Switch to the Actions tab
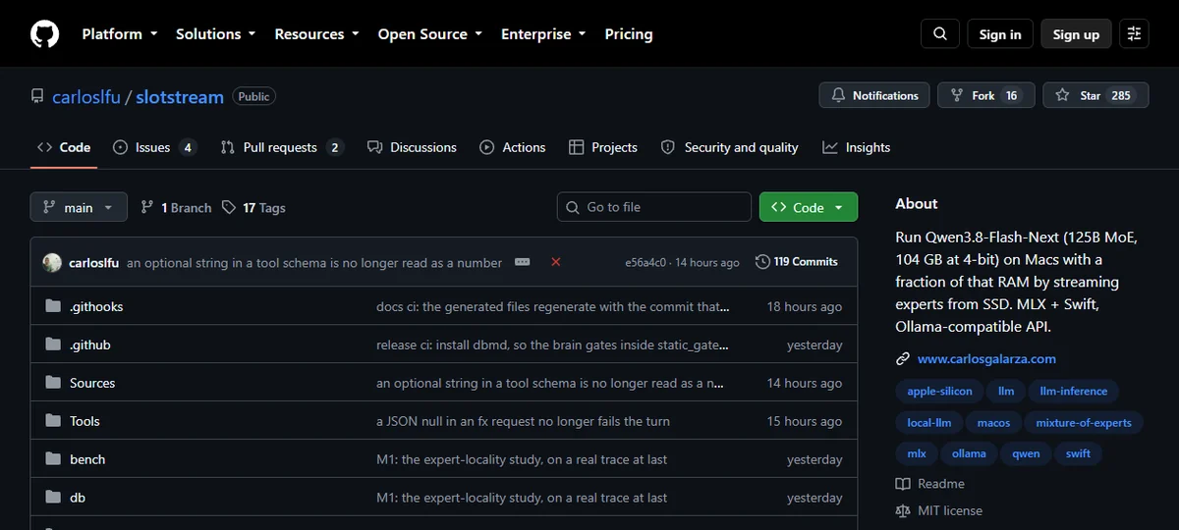 513,147
